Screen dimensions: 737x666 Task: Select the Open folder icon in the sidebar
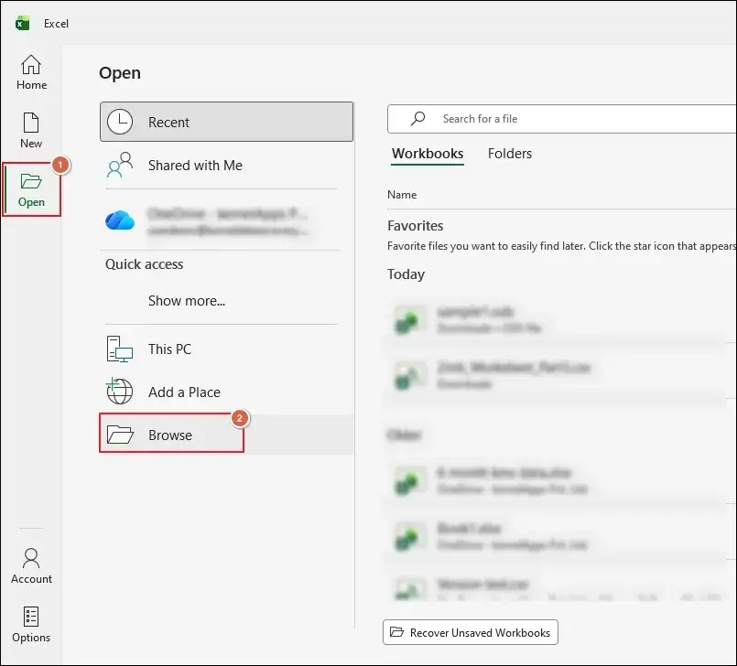pyautogui.click(x=31, y=181)
